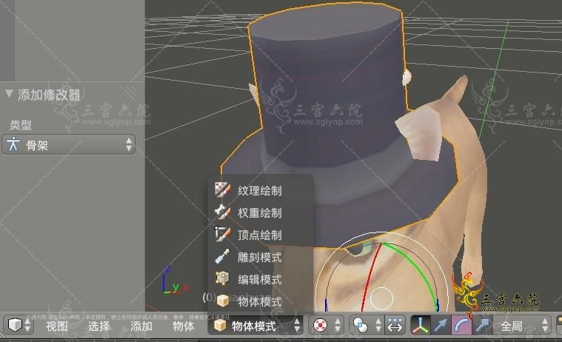This screenshot has width=562, height=342.
Task: Select 纹理绘制 (Texture Paint) mode
Action: pyautogui.click(x=260, y=190)
